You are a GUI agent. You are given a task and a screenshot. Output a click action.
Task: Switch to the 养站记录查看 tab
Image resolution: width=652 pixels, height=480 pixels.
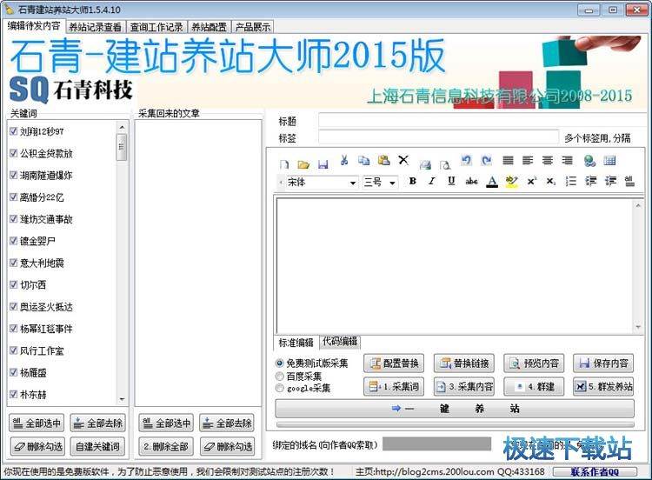(x=95, y=26)
